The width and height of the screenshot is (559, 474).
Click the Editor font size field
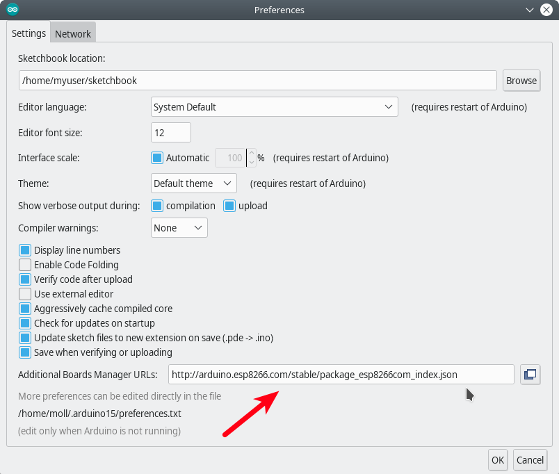coord(171,133)
